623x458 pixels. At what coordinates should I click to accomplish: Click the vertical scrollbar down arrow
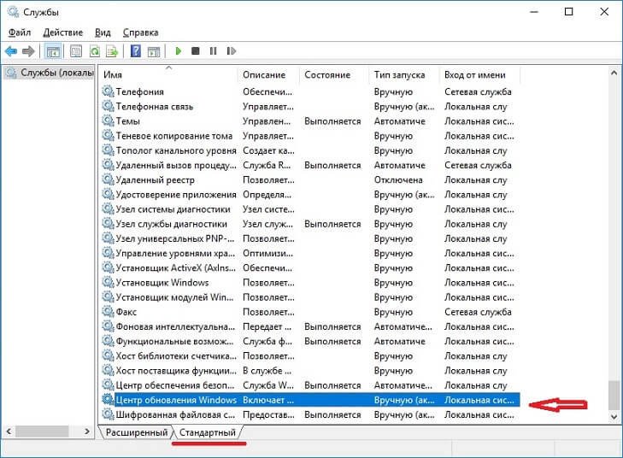click(x=614, y=417)
